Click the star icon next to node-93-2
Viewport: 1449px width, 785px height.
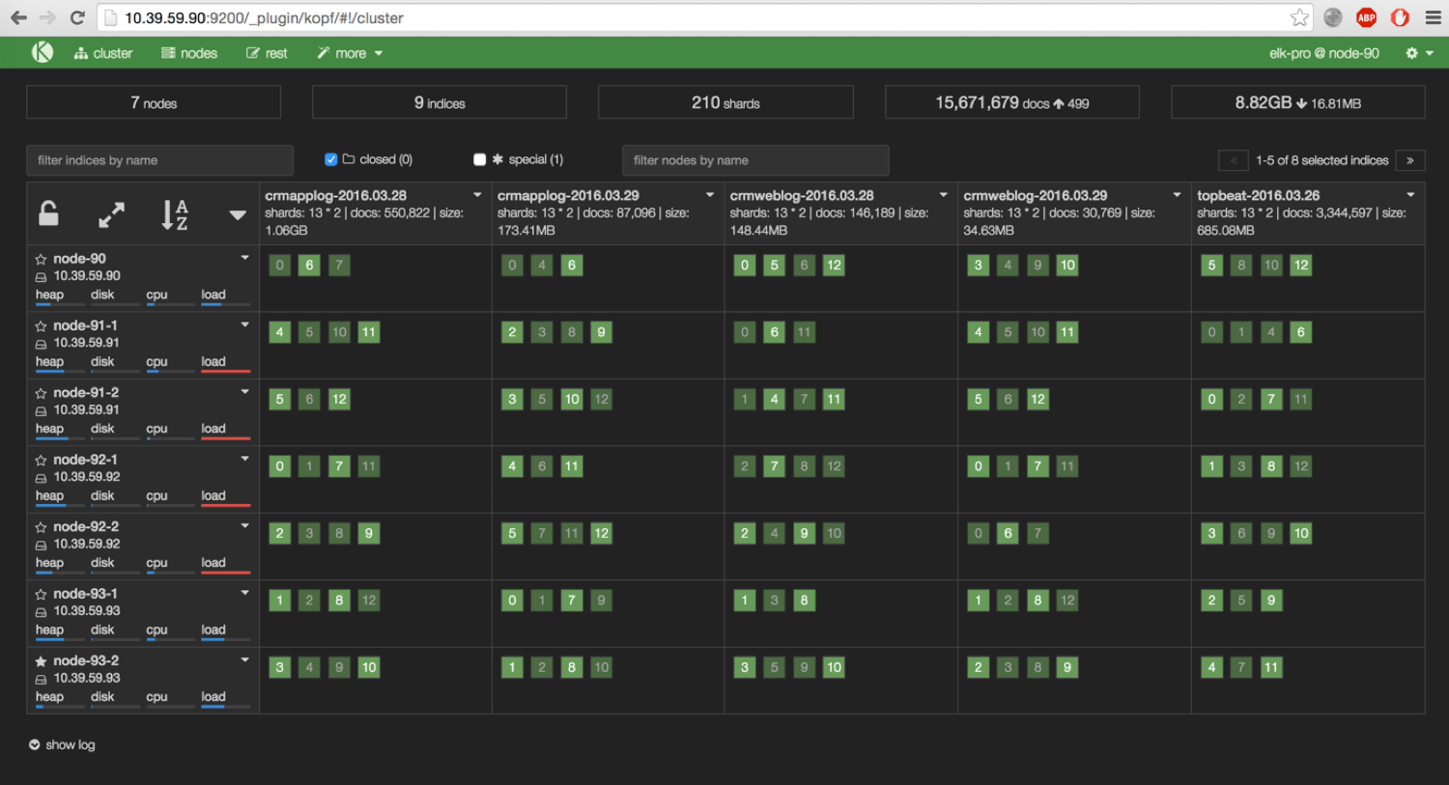41,661
